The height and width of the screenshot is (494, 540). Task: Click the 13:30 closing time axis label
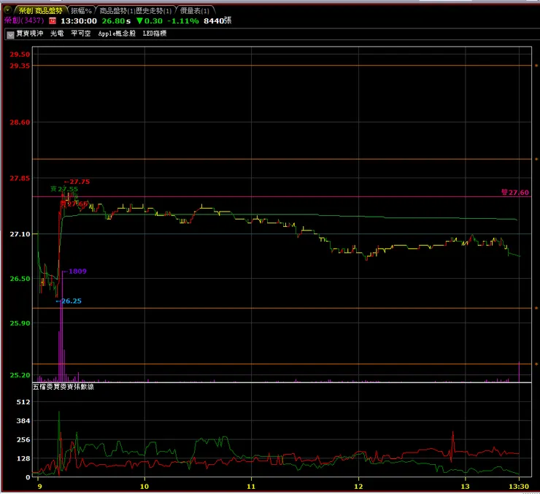tap(519, 487)
